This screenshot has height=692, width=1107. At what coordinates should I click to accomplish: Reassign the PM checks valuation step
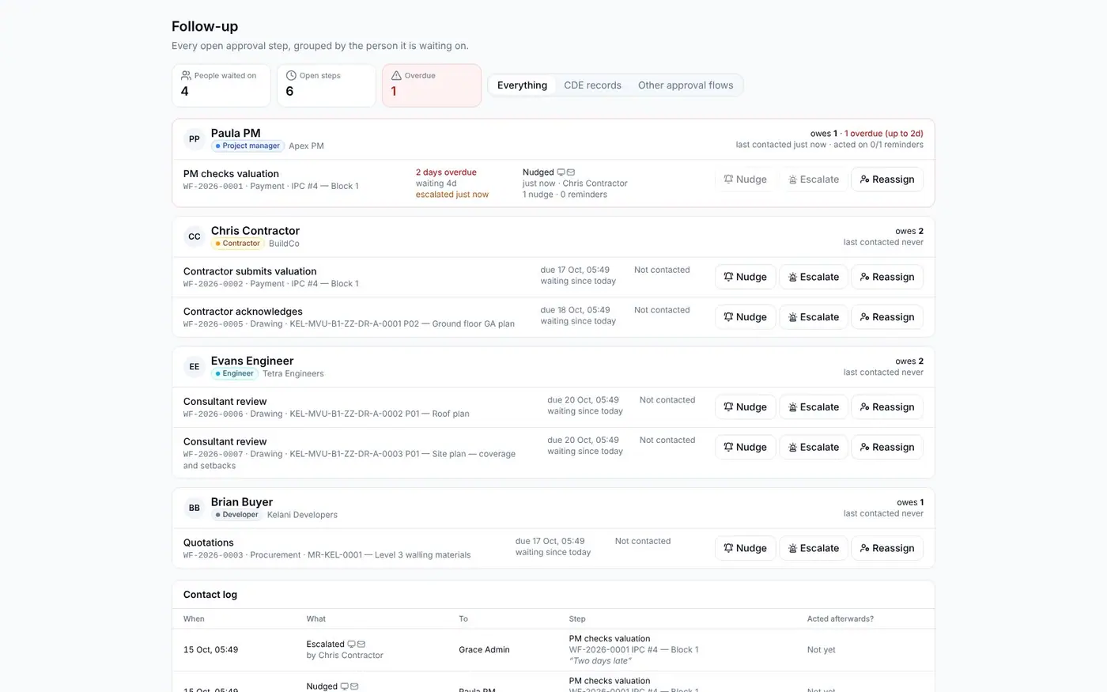pos(886,180)
